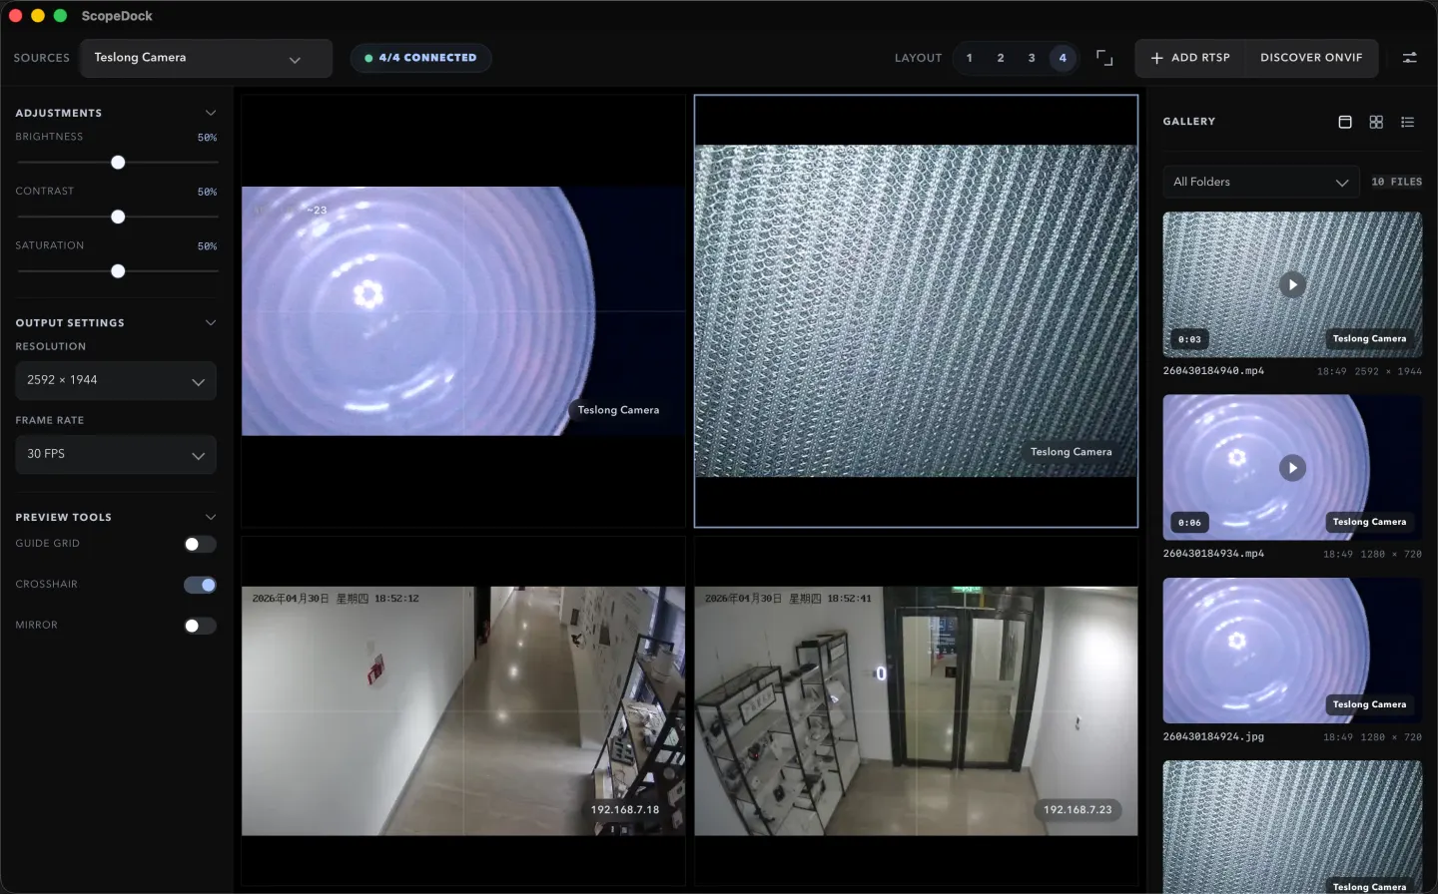This screenshot has width=1438, height=894.
Task: Click the 192.168.7.18 IP label
Action: point(625,810)
